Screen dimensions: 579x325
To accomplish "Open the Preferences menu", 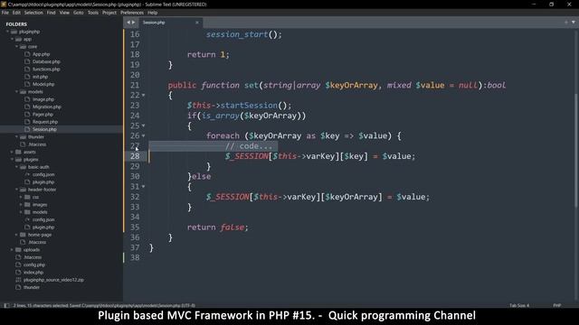I will point(132,13).
